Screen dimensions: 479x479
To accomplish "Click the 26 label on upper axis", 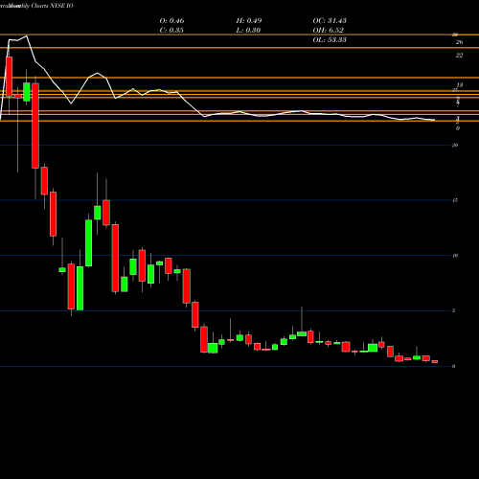I will pyautogui.click(x=459, y=42).
